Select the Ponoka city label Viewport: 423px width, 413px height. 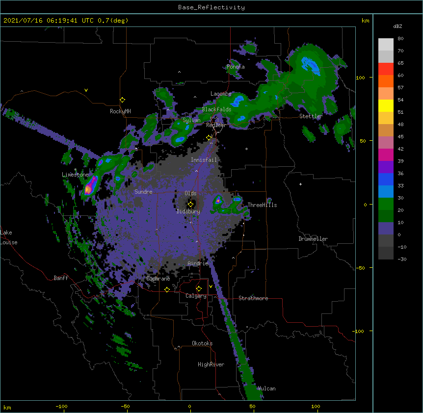[x=236, y=67]
